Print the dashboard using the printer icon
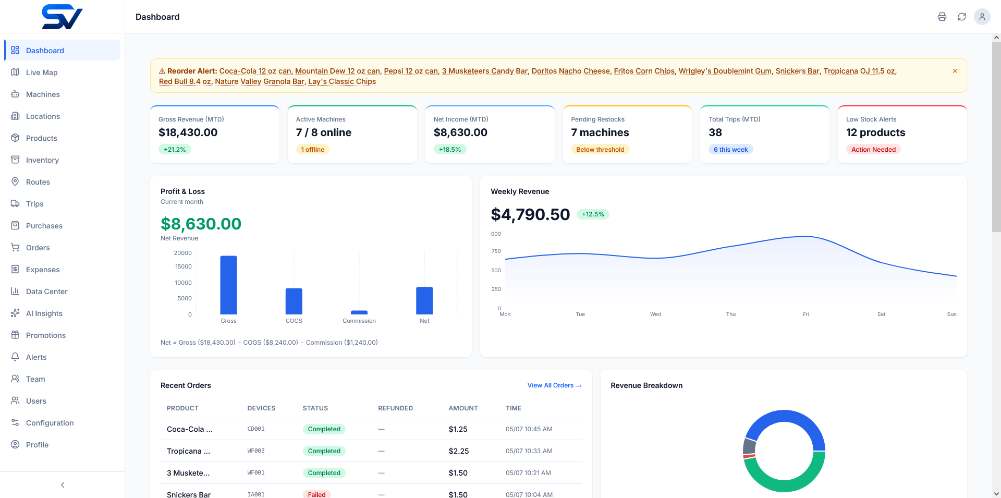The image size is (1001, 498). pos(942,17)
